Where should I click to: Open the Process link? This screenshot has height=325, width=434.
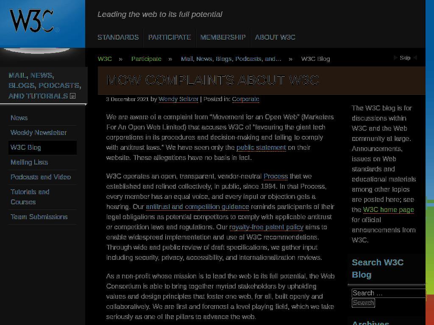(x=275, y=176)
